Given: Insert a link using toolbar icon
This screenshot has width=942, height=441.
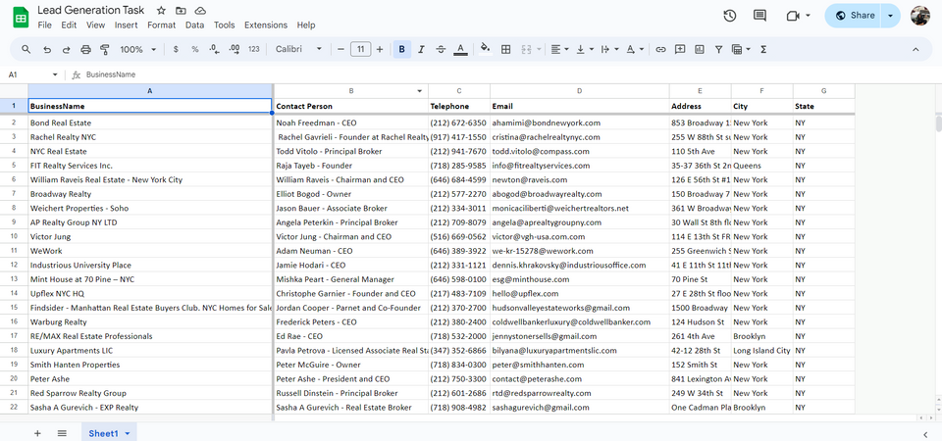Looking at the screenshot, I should coord(661,49).
